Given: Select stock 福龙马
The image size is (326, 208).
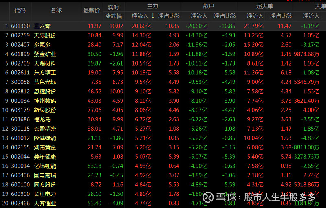Looking at the screenshot, I should coord(42,119).
